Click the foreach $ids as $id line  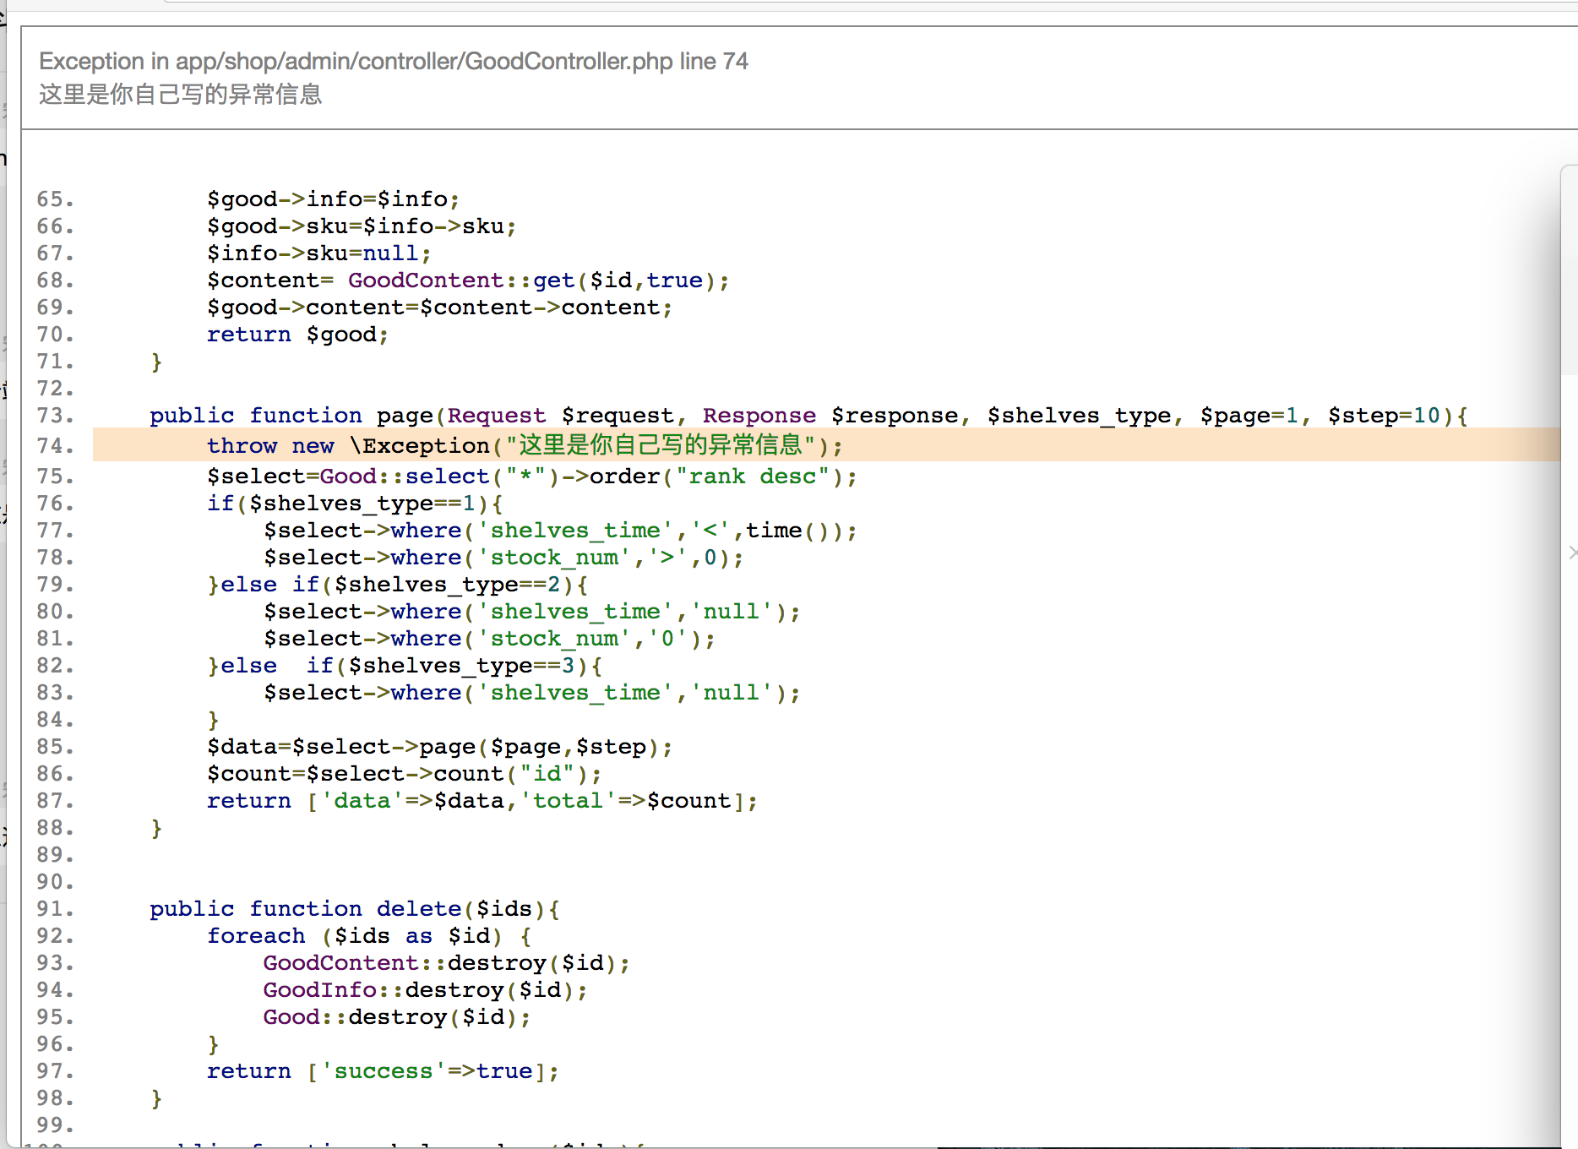(x=369, y=936)
